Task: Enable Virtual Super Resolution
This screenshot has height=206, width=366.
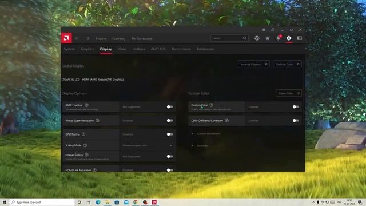Action: (170, 121)
